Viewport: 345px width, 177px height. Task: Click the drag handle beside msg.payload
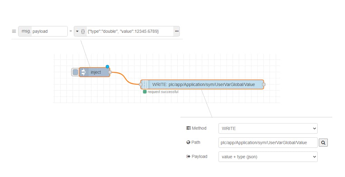(14, 31)
